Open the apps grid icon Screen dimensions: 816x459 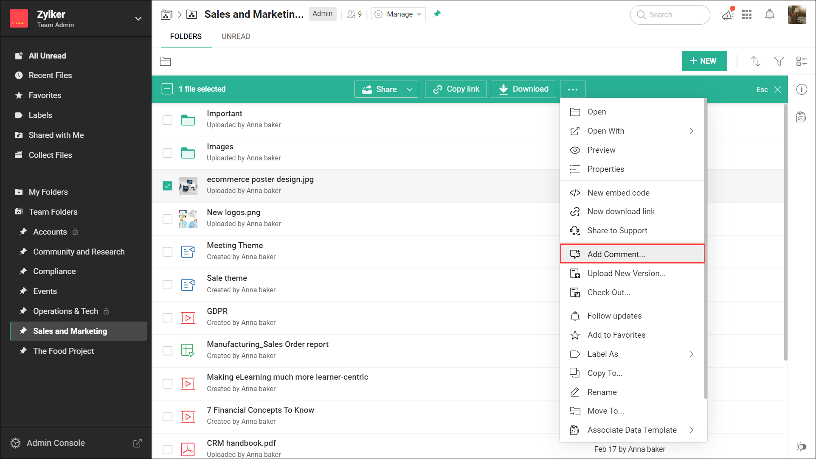pos(747,15)
